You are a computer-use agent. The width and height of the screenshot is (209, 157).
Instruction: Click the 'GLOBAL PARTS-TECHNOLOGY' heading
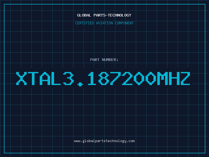(x=104, y=15)
